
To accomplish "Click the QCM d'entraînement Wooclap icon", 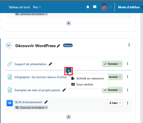I will click(x=10, y=103).
